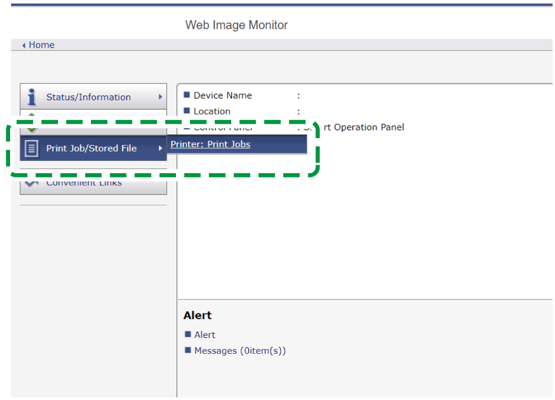Click the blue square marker beside Alert
This screenshot has height=400, width=555.
point(188,334)
